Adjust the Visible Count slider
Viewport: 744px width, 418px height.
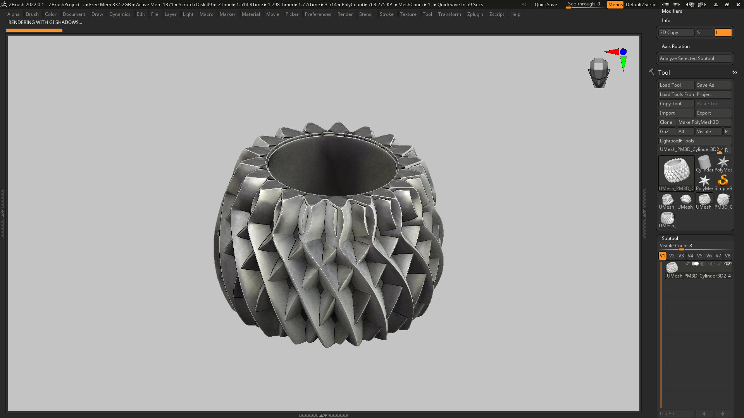point(695,246)
